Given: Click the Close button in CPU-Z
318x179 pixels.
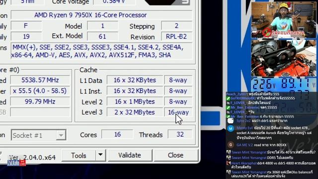Looking at the screenshot, I should [175, 155].
